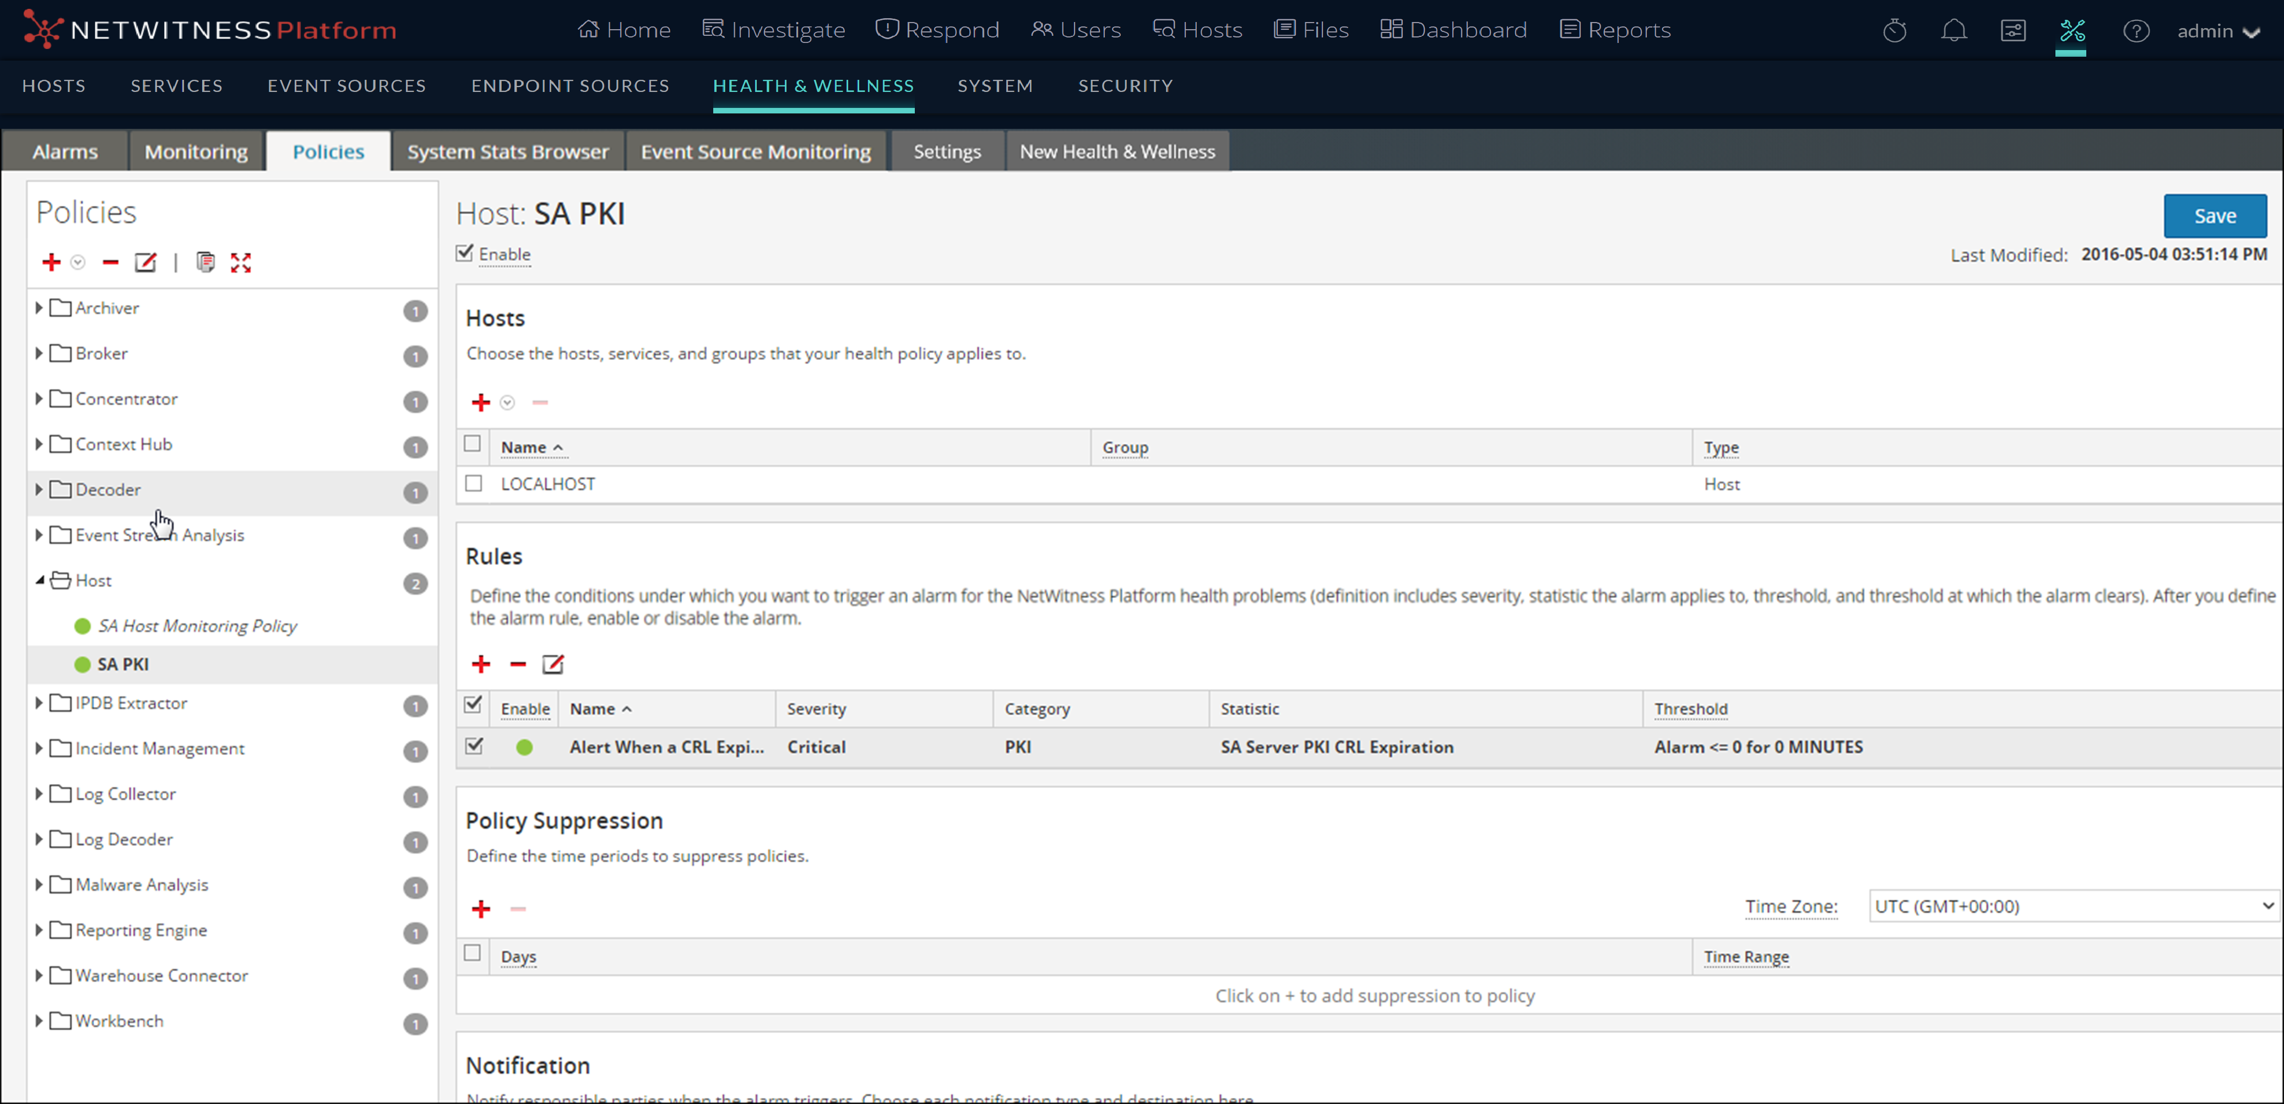
Task: Check the LOCALHOST host row checkbox
Action: click(474, 483)
